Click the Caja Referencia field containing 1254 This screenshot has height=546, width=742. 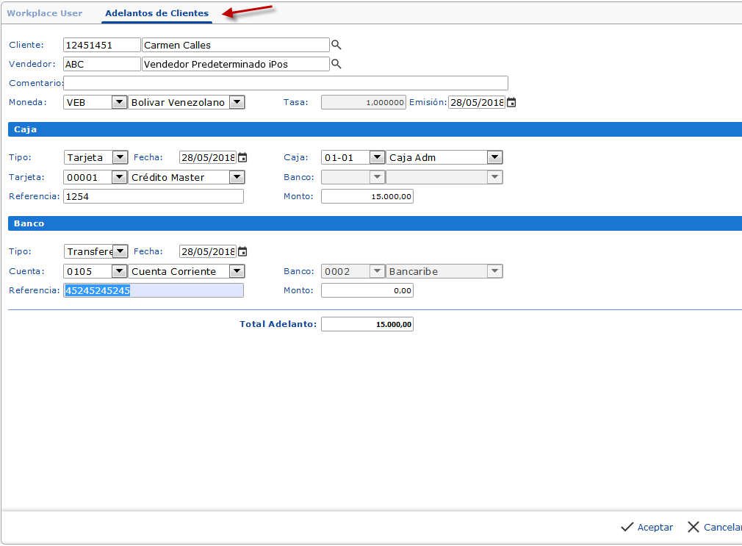click(x=154, y=196)
